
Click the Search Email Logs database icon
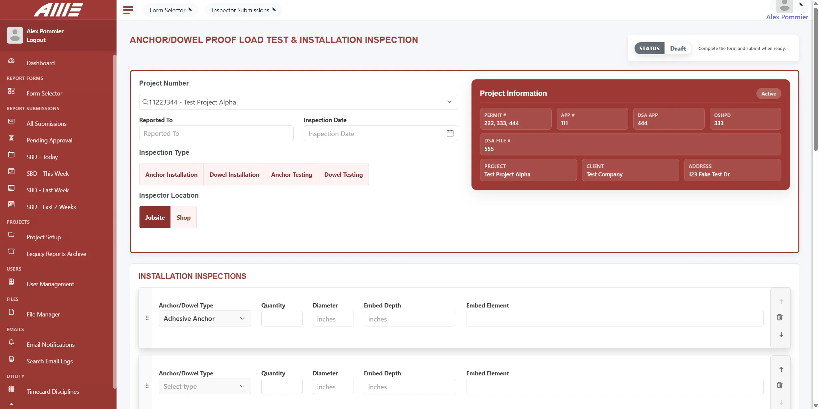11,359
